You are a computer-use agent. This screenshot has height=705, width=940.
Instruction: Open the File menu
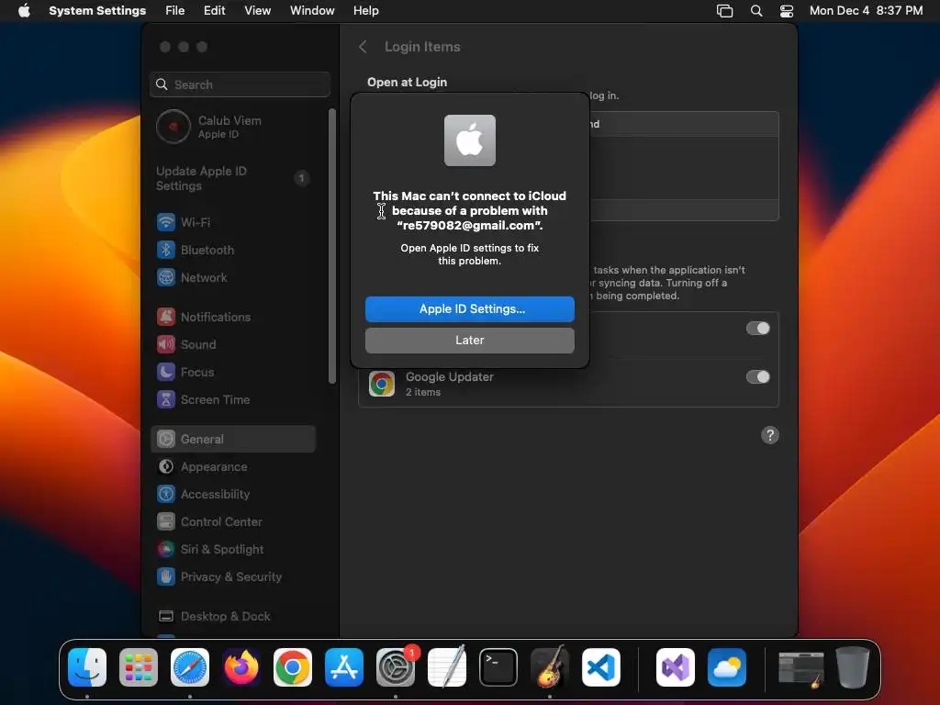pos(175,11)
